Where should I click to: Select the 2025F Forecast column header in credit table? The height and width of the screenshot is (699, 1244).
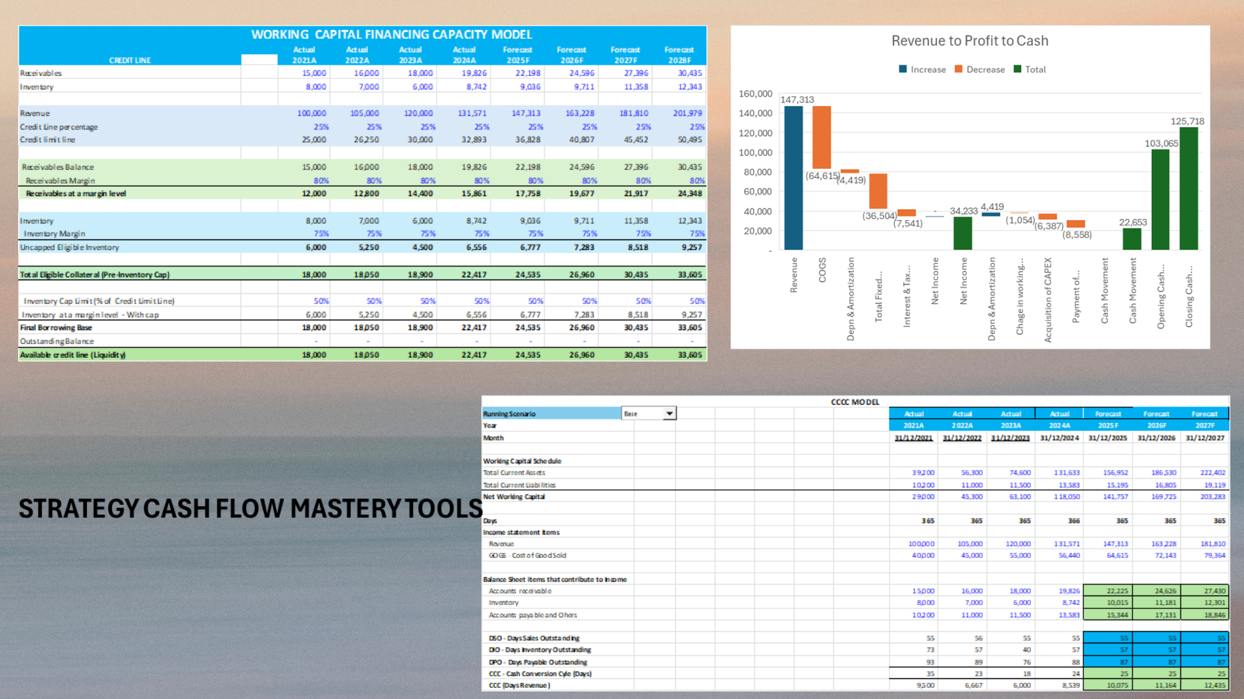click(x=518, y=55)
